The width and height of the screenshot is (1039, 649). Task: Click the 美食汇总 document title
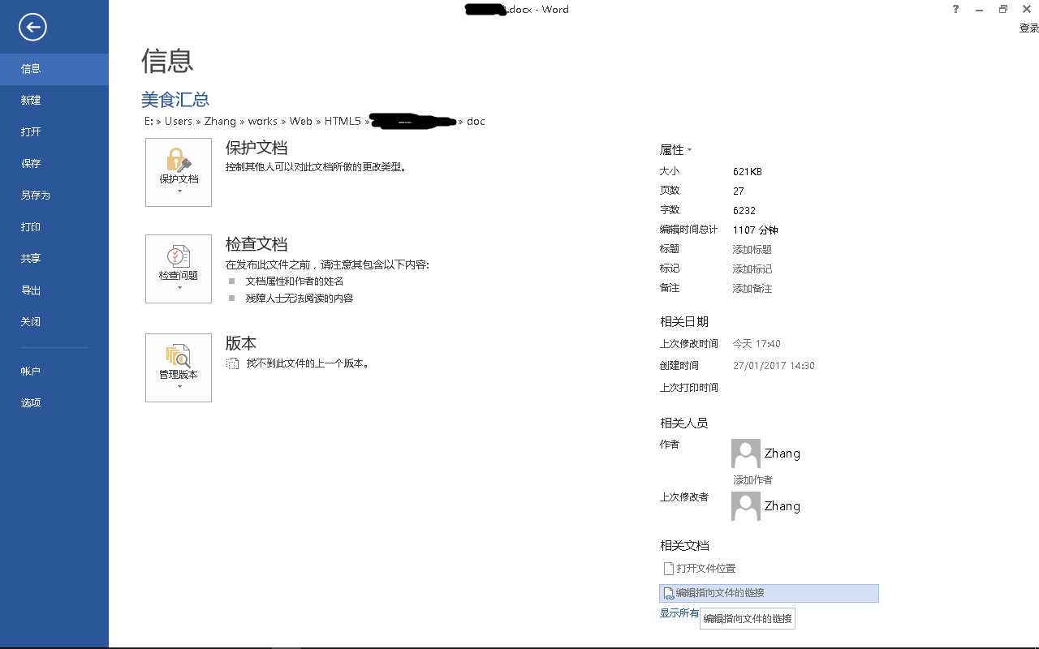pos(175,99)
